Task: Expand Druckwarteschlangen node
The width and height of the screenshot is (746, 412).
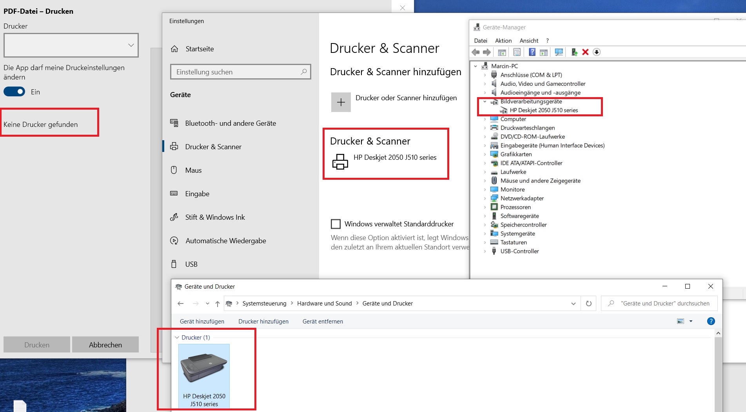Action: [x=485, y=128]
